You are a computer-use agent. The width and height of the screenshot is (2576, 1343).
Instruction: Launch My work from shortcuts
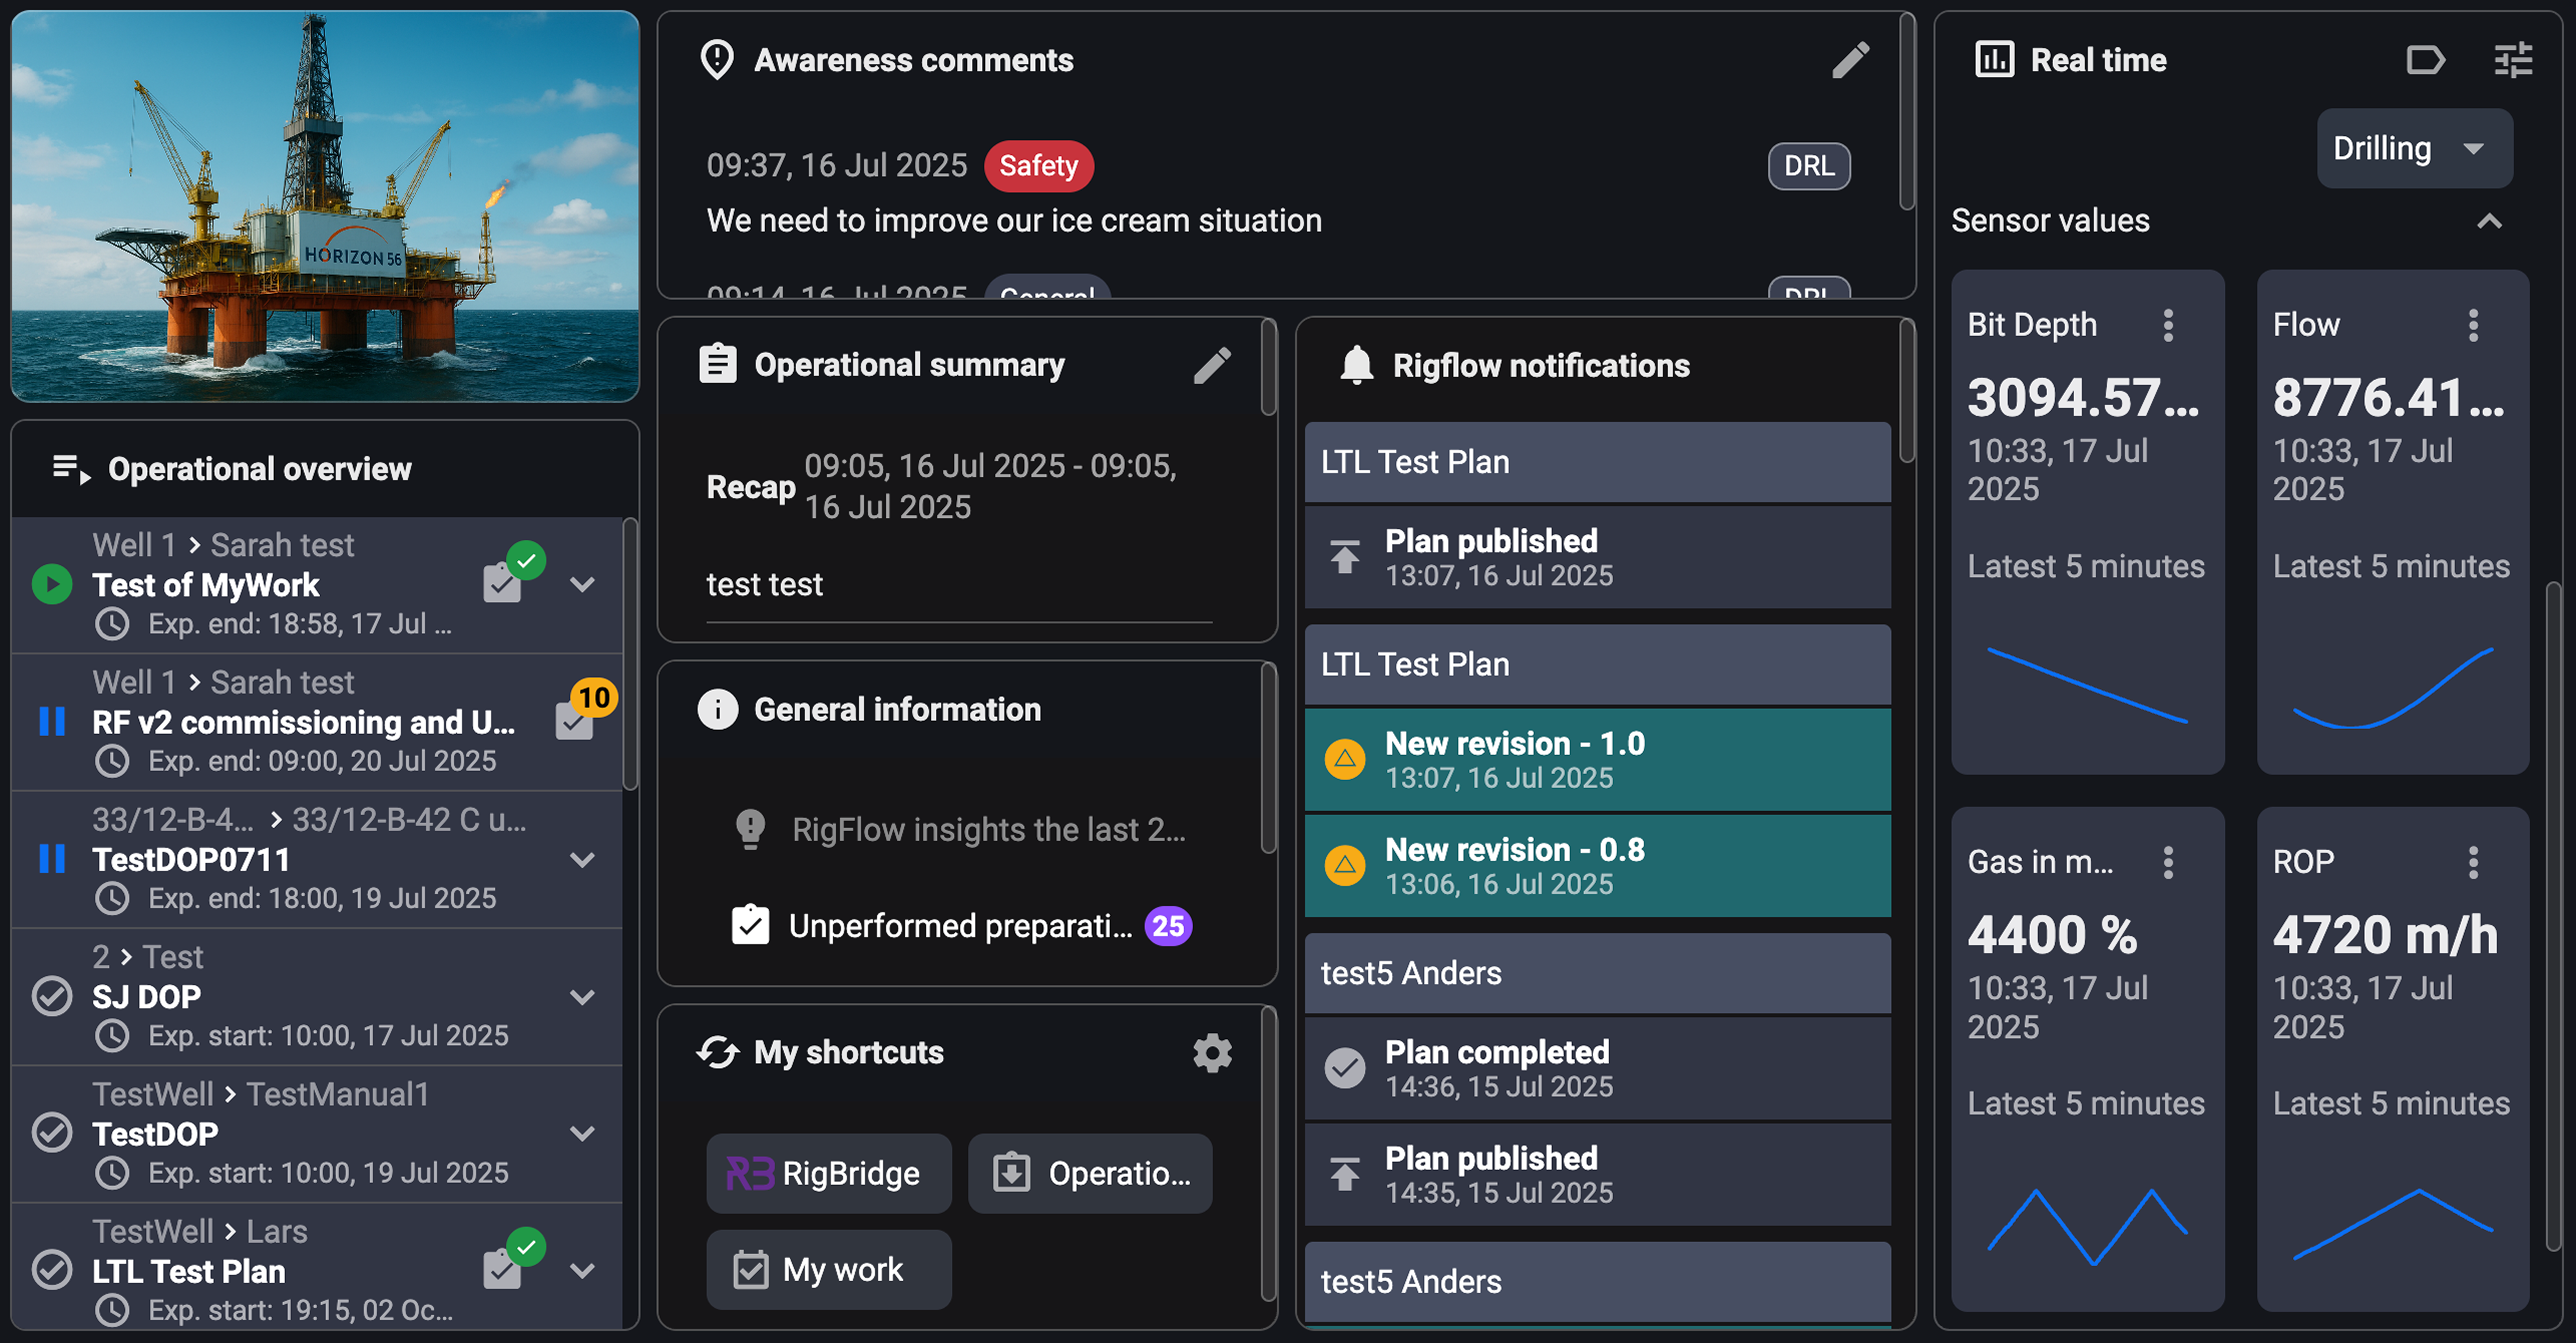click(x=828, y=1269)
